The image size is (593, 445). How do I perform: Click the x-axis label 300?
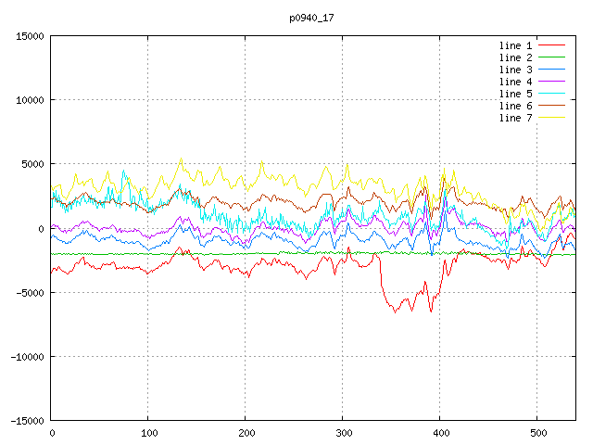point(344,433)
